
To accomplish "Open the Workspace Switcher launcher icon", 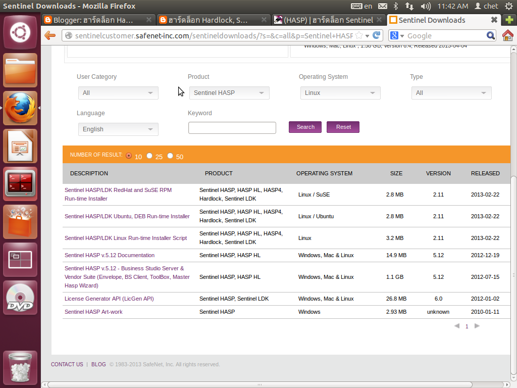I will (20, 260).
